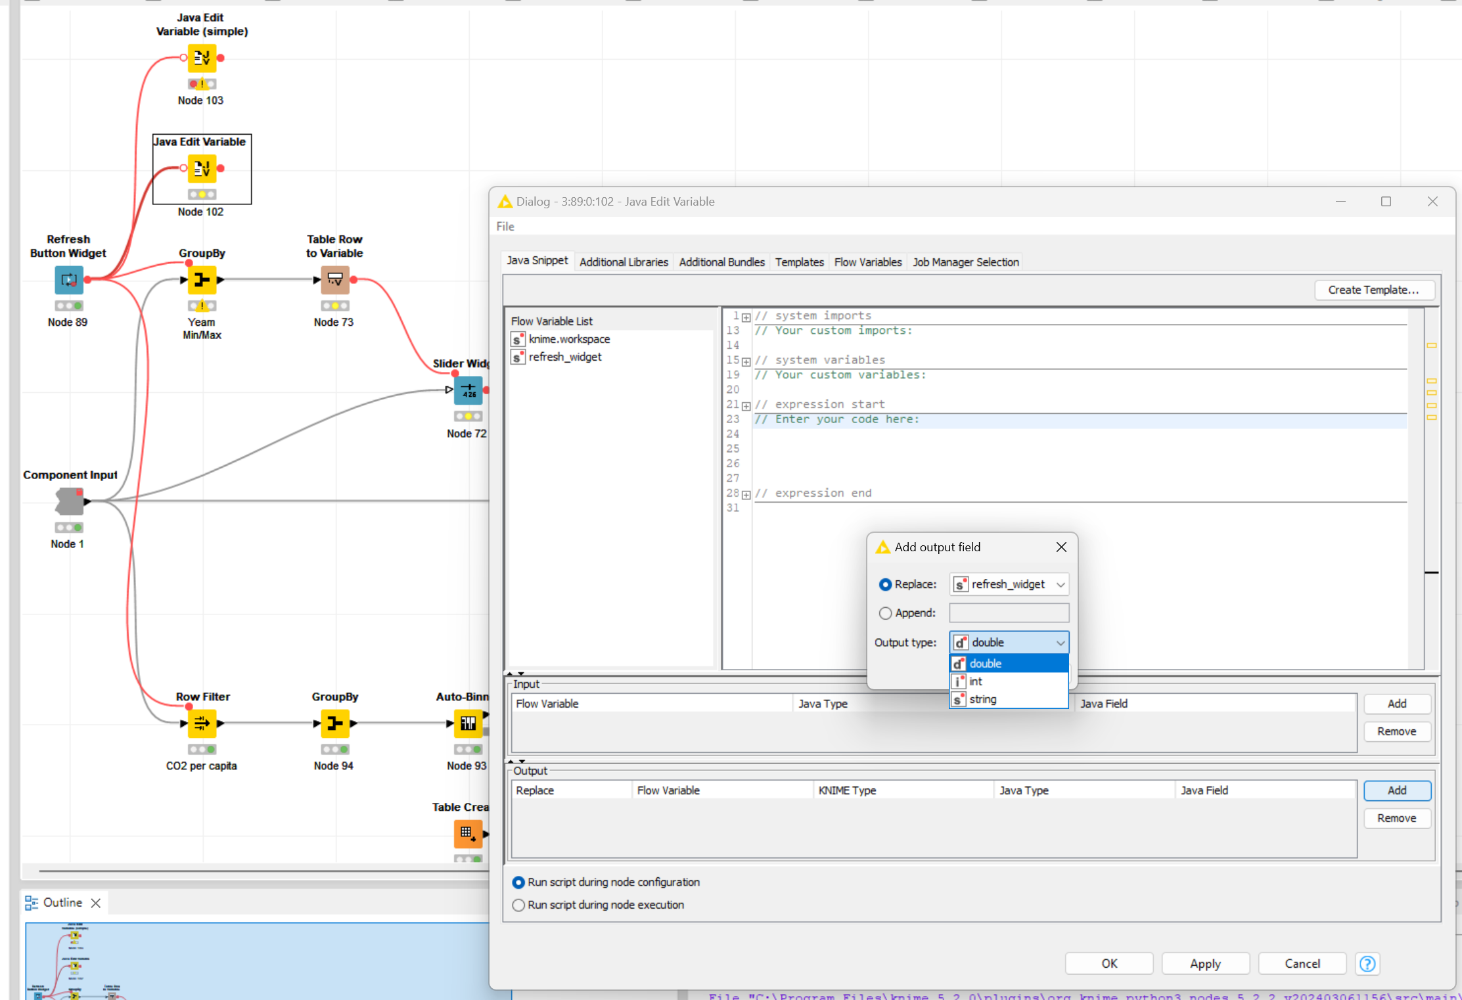Click the Cancel button
This screenshot has height=1000, width=1462.
(x=1302, y=963)
